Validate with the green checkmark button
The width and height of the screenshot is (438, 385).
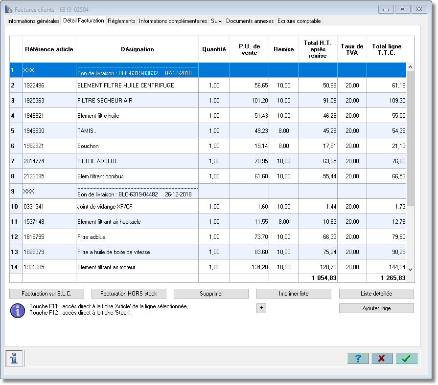(x=407, y=358)
